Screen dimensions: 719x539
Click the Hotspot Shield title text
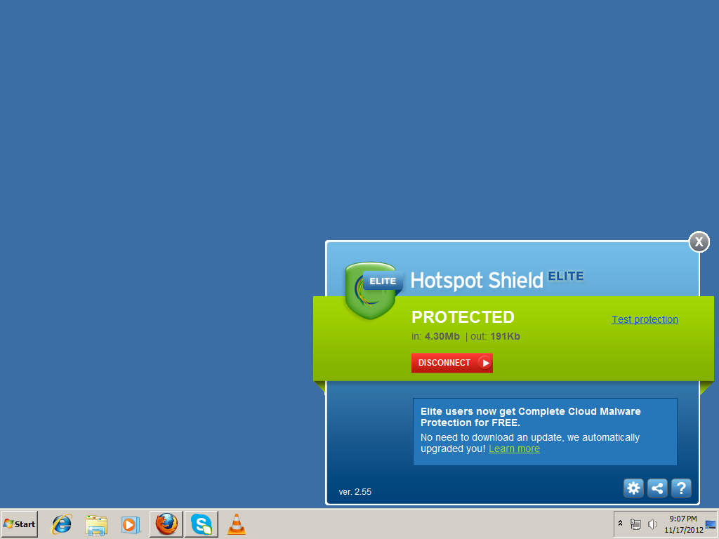click(x=477, y=280)
